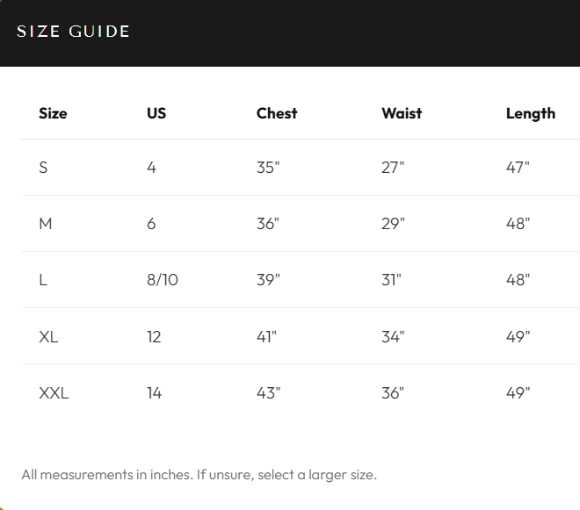Click the 47" length value for S
Image resolution: width=580 pixels, height=510 pixels.
tap(518, 168)
